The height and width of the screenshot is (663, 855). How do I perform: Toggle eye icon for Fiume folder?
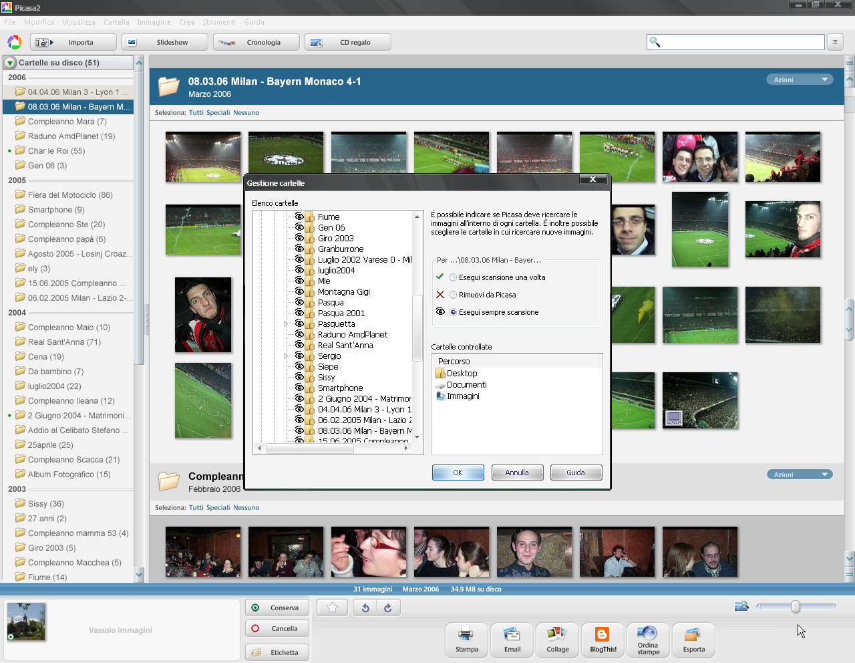point(299,217)
